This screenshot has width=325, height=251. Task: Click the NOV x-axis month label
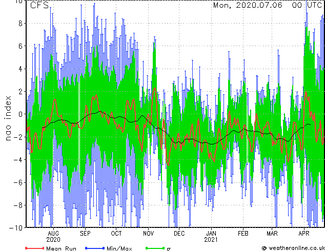(149, 234)
